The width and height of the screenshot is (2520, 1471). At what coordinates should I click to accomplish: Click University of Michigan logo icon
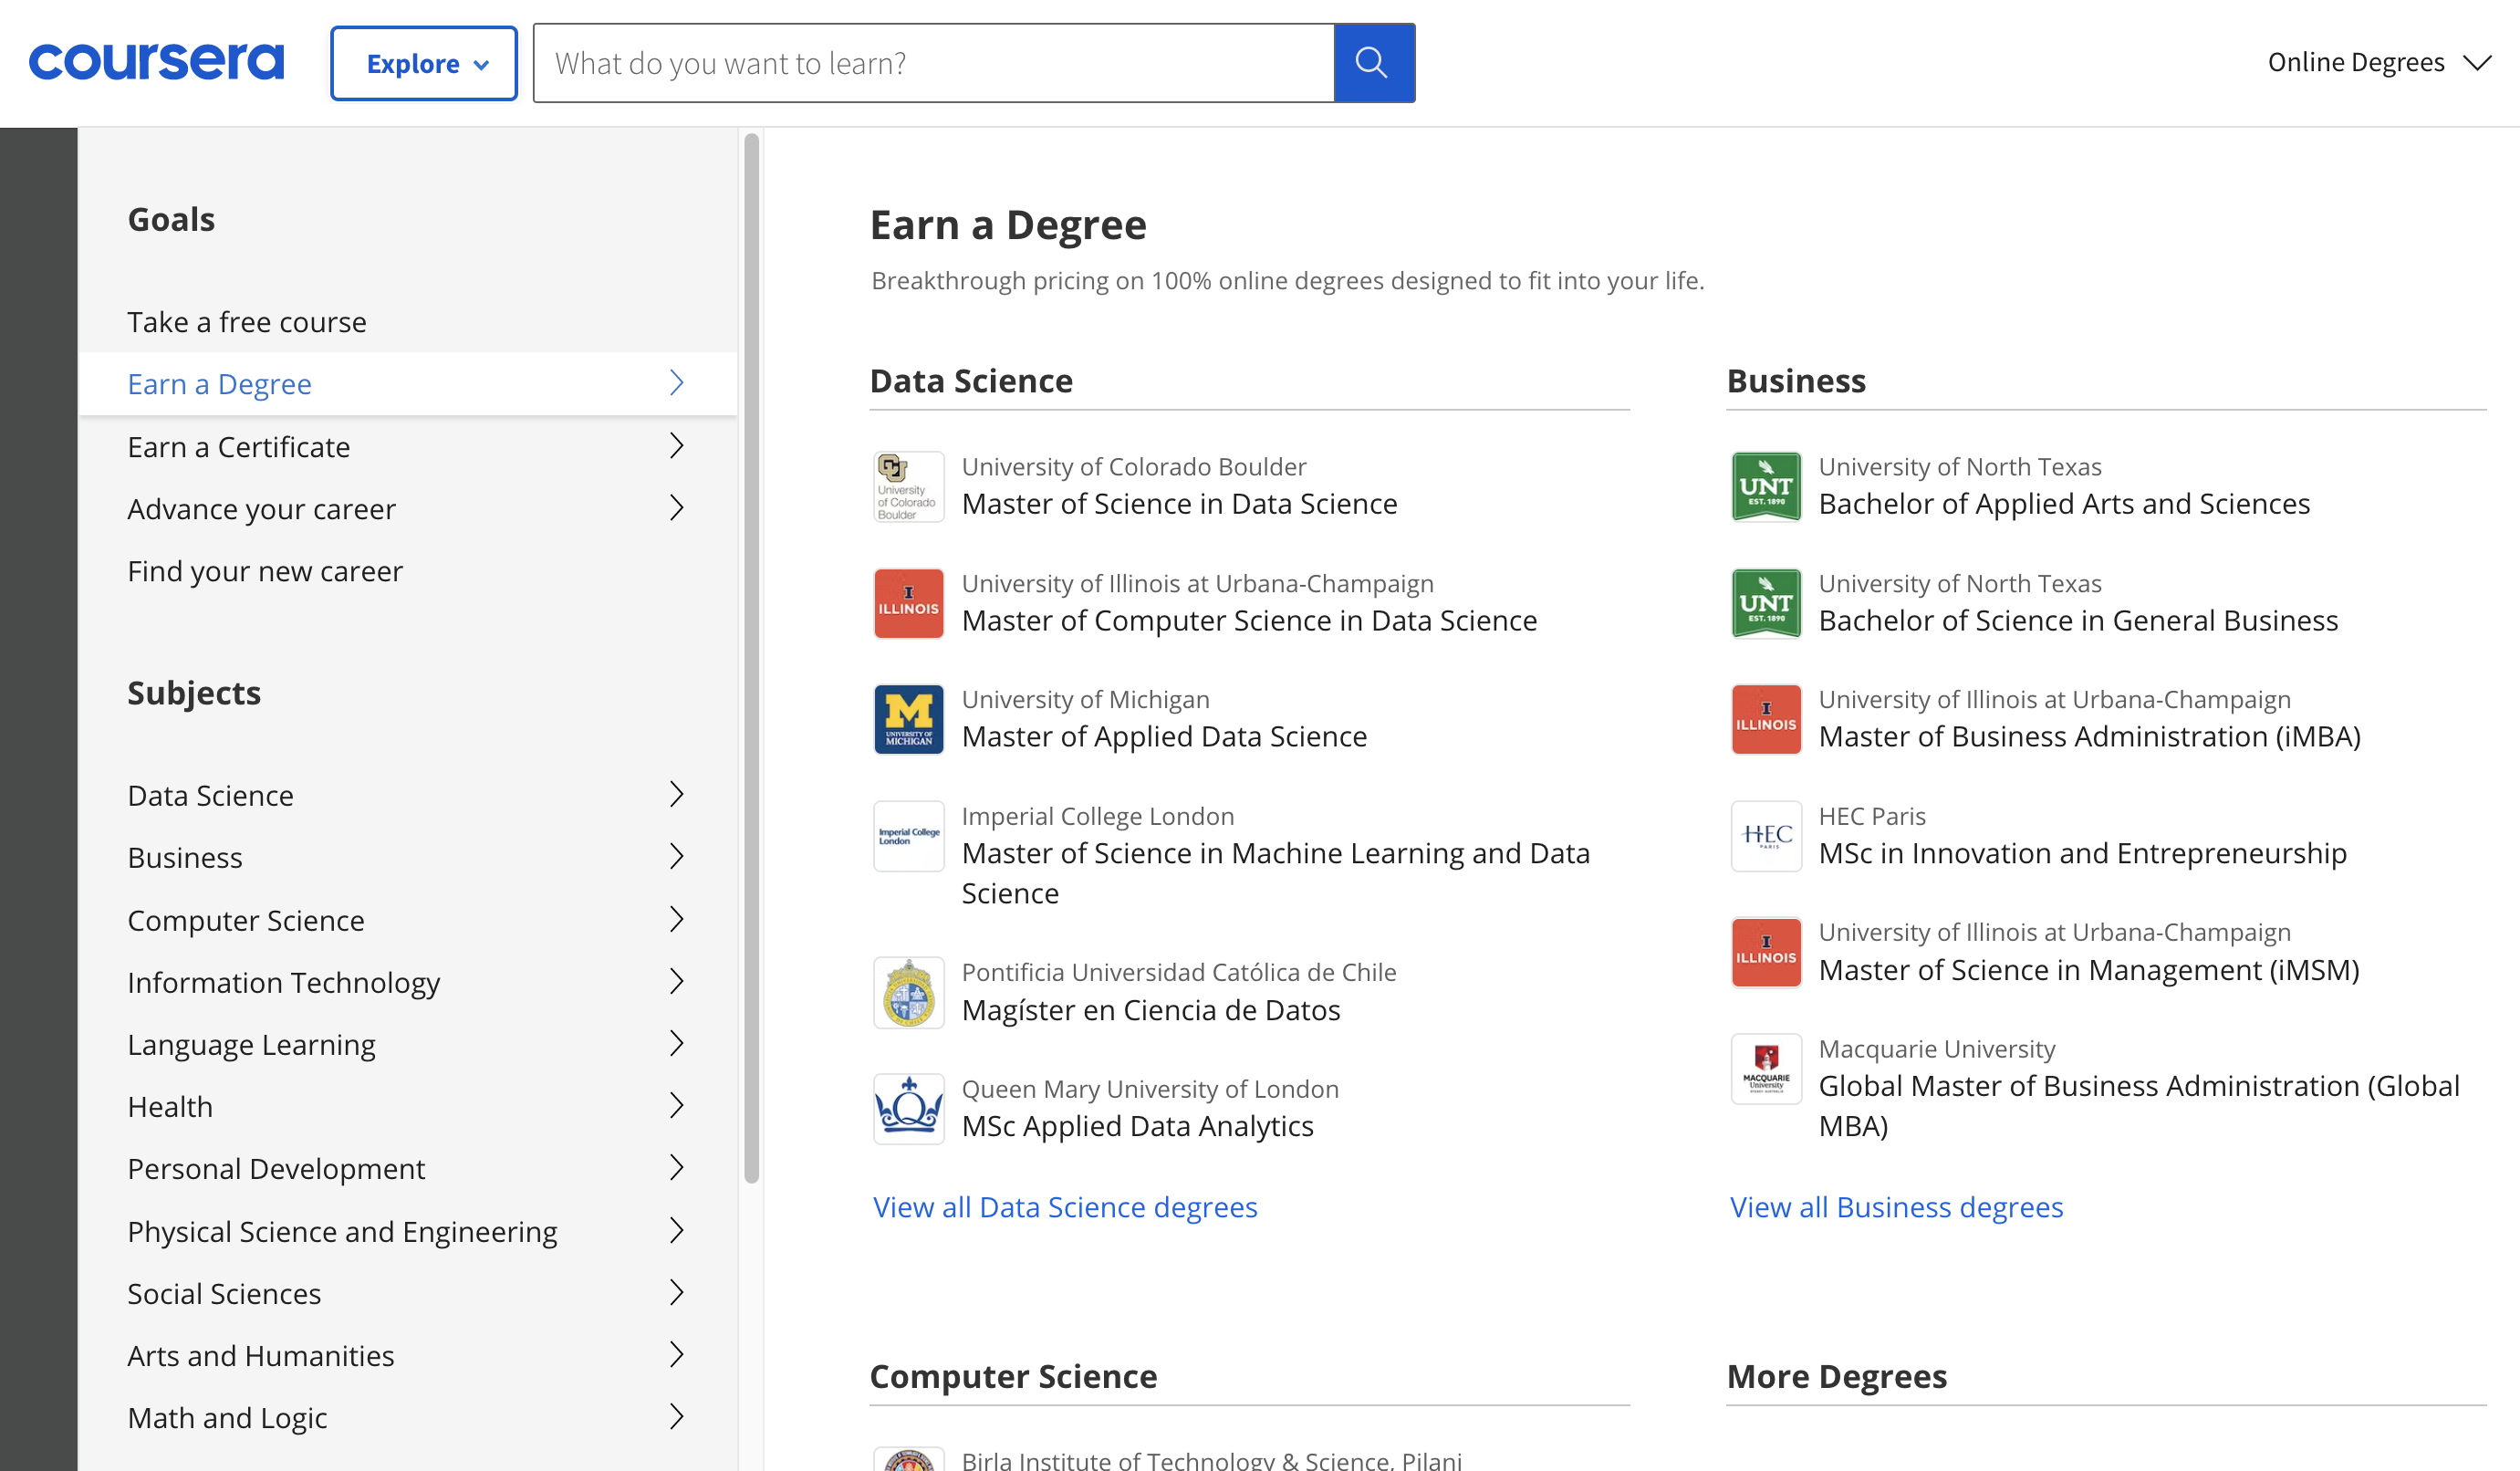[x=908, y=719]
